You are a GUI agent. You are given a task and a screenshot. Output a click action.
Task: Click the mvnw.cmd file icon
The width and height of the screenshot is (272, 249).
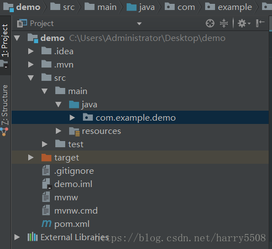(x=46, y=210)
